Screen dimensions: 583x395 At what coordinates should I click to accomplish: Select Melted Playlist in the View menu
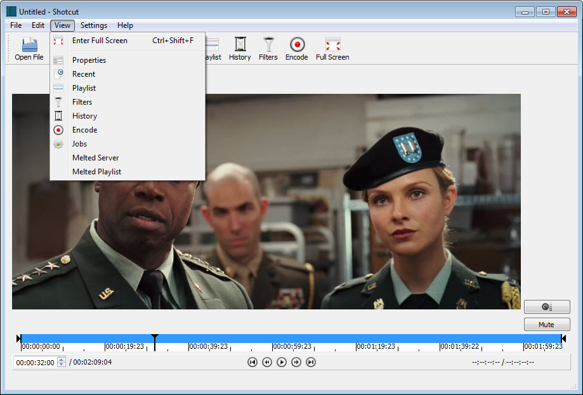tap(128, 172)
